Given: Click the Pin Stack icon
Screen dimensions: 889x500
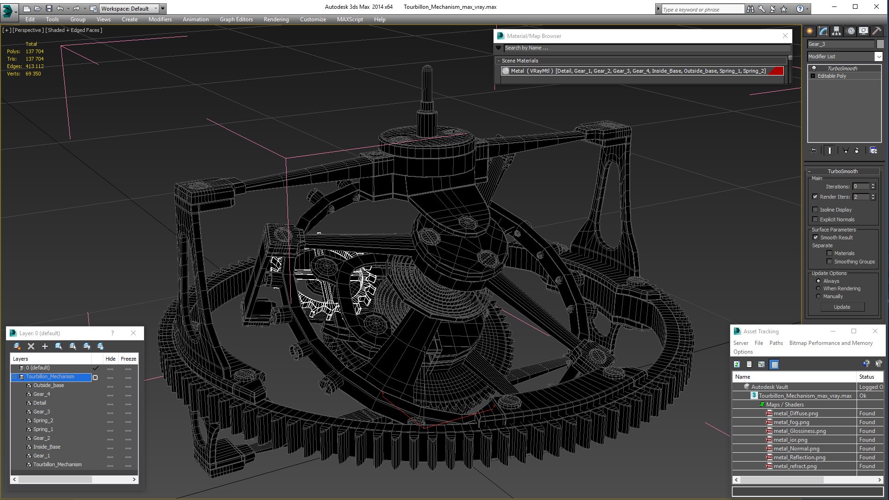Looking at the screenshot, I should pyautogui.click(x=814, y=150).
